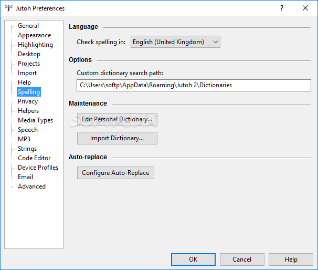Select the Help item in the preferences tree
318x270 pixels.
click(24, 82)
